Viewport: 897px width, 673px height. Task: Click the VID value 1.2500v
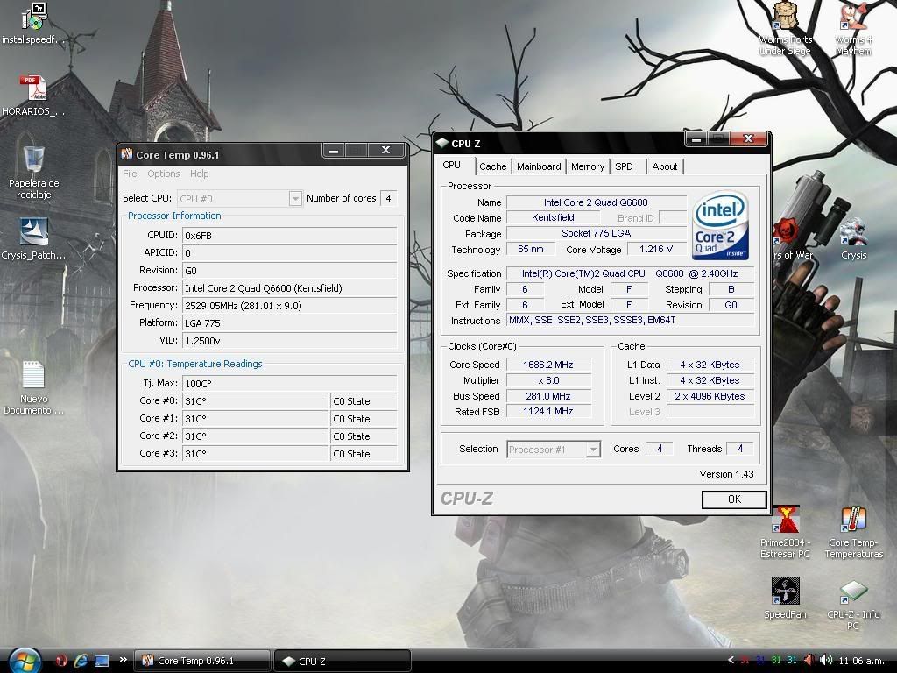[x=289, y=341]
